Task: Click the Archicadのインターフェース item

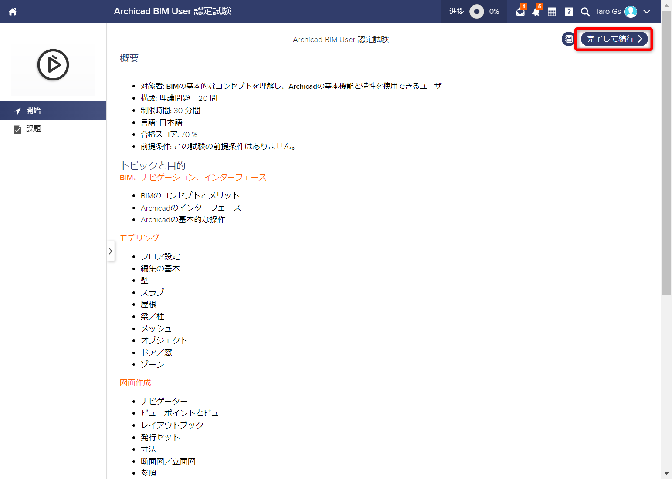Action: pyautogui.click(x=191, y=208)
